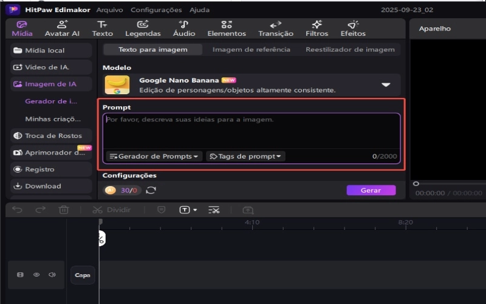Select Troca de Rostos in sidebar
486x304 pixels.
(x=51, y=136)
